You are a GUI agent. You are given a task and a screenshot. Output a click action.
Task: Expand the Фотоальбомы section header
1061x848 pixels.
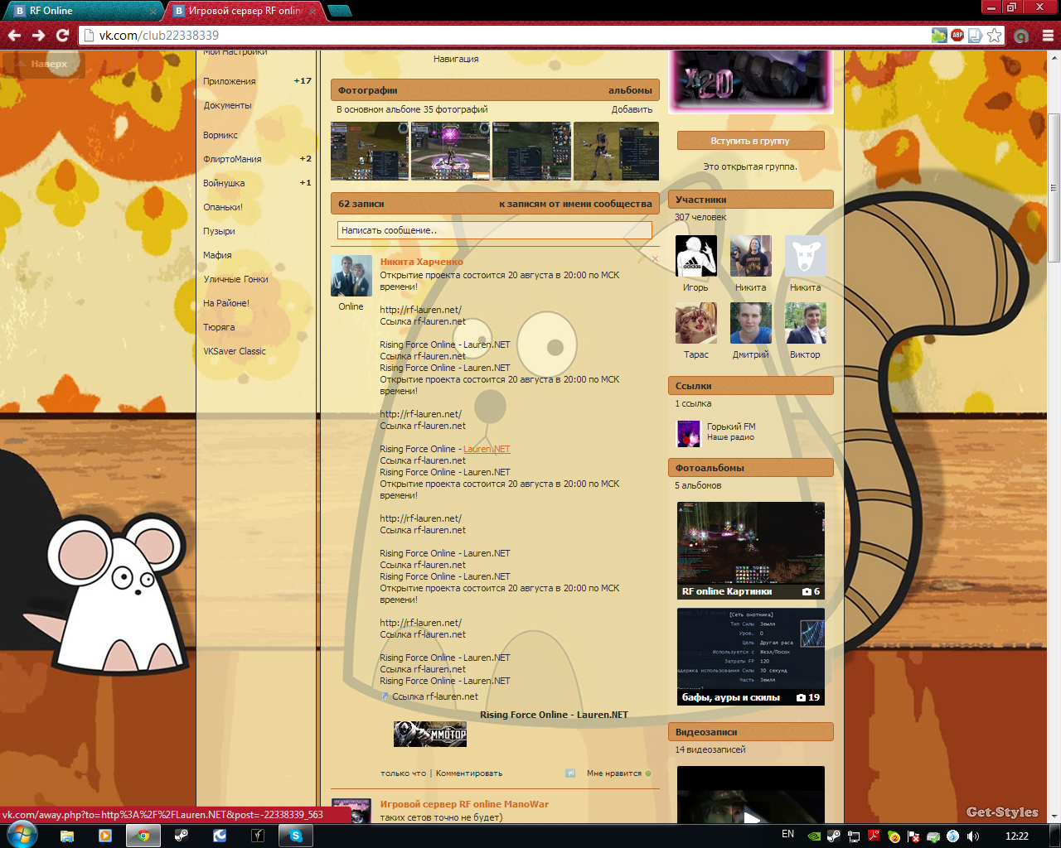point(751,468)
